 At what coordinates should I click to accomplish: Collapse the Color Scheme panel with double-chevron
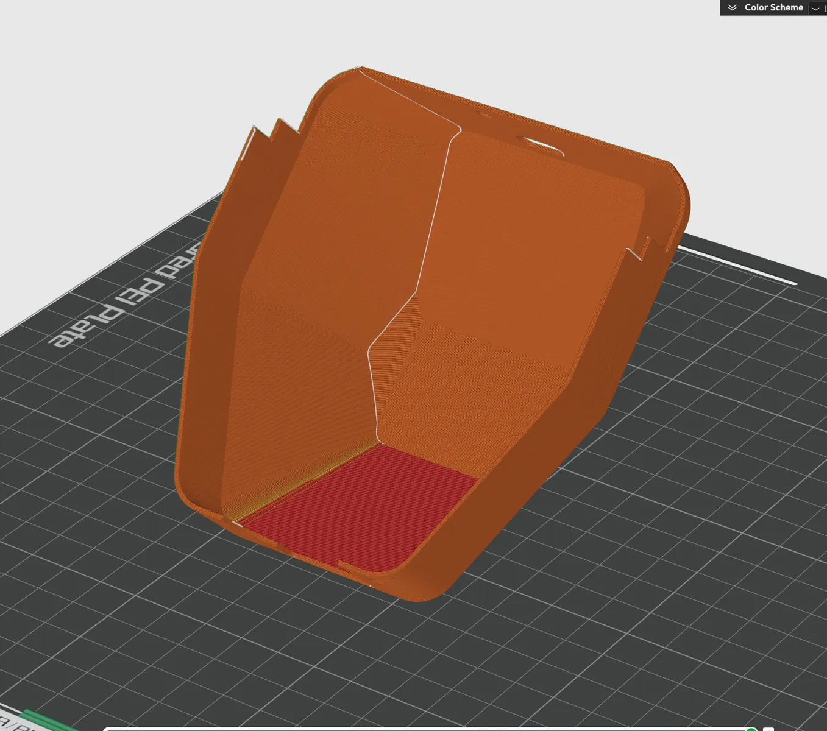(732, 7)
